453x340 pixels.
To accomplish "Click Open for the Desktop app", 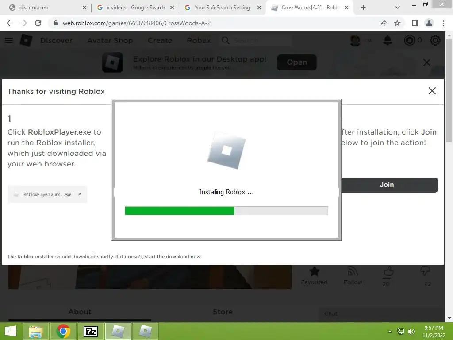I will point(297,62).
